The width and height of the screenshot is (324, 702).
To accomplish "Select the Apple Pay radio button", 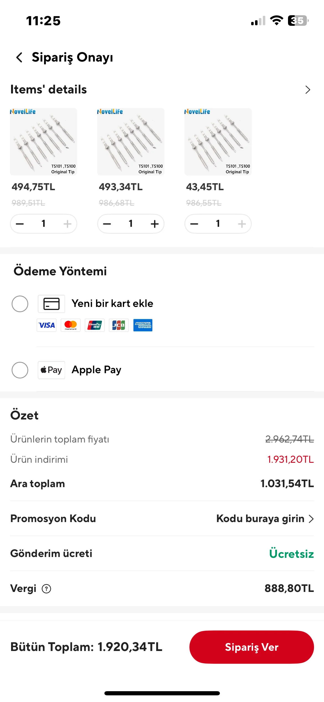I will tap(20, 370).
